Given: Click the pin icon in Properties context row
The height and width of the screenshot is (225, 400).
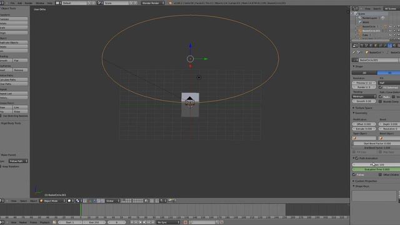Looking at the screenshot, I should (354, 52).
